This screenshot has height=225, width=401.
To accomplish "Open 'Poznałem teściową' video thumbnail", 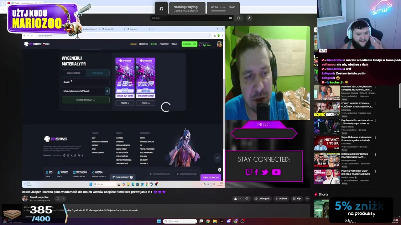I will tap(327, 93).
